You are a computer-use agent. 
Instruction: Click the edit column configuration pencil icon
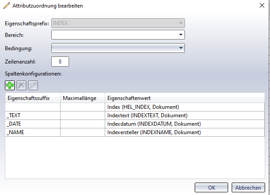32,85
